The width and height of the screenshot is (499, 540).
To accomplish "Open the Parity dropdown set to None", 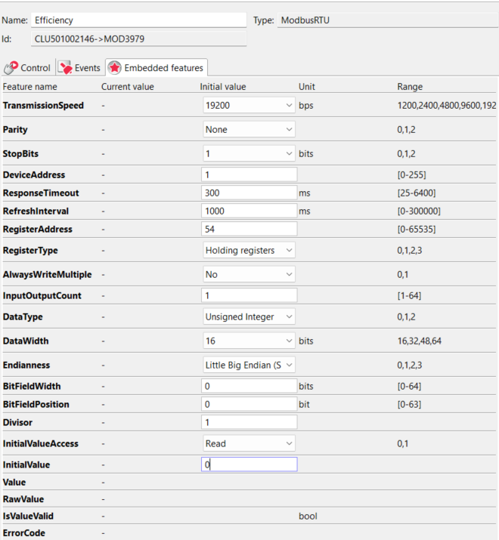I will [249, 129].
